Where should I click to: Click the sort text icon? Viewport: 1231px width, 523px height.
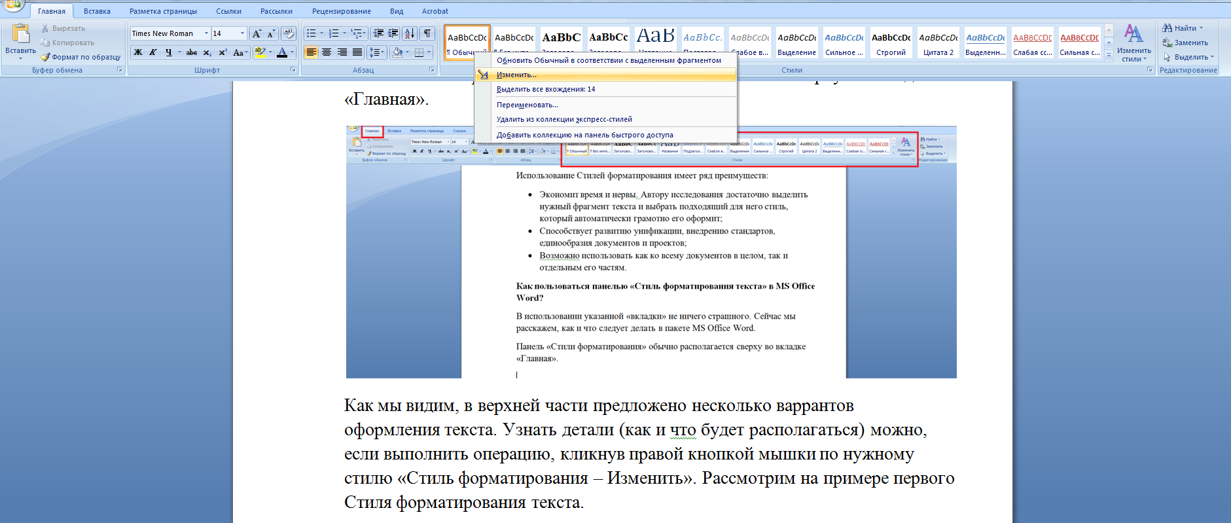coord(410,33)
